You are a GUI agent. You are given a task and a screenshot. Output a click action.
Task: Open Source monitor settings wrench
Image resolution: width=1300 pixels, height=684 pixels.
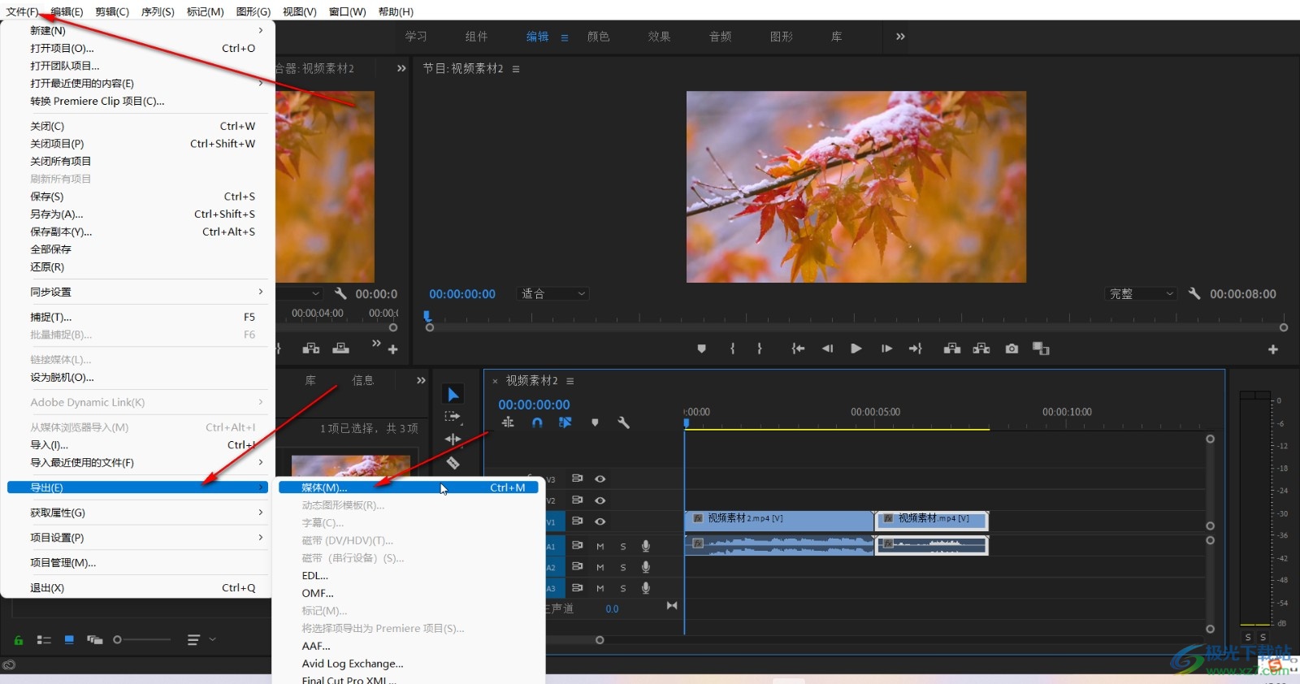tap(340, 293)
